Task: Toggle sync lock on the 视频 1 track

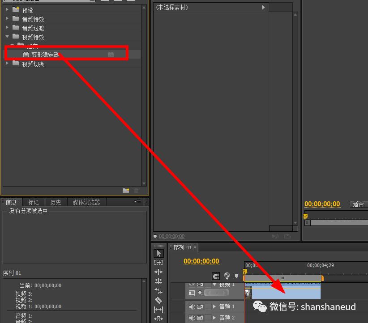Action: tap(200, 284)
